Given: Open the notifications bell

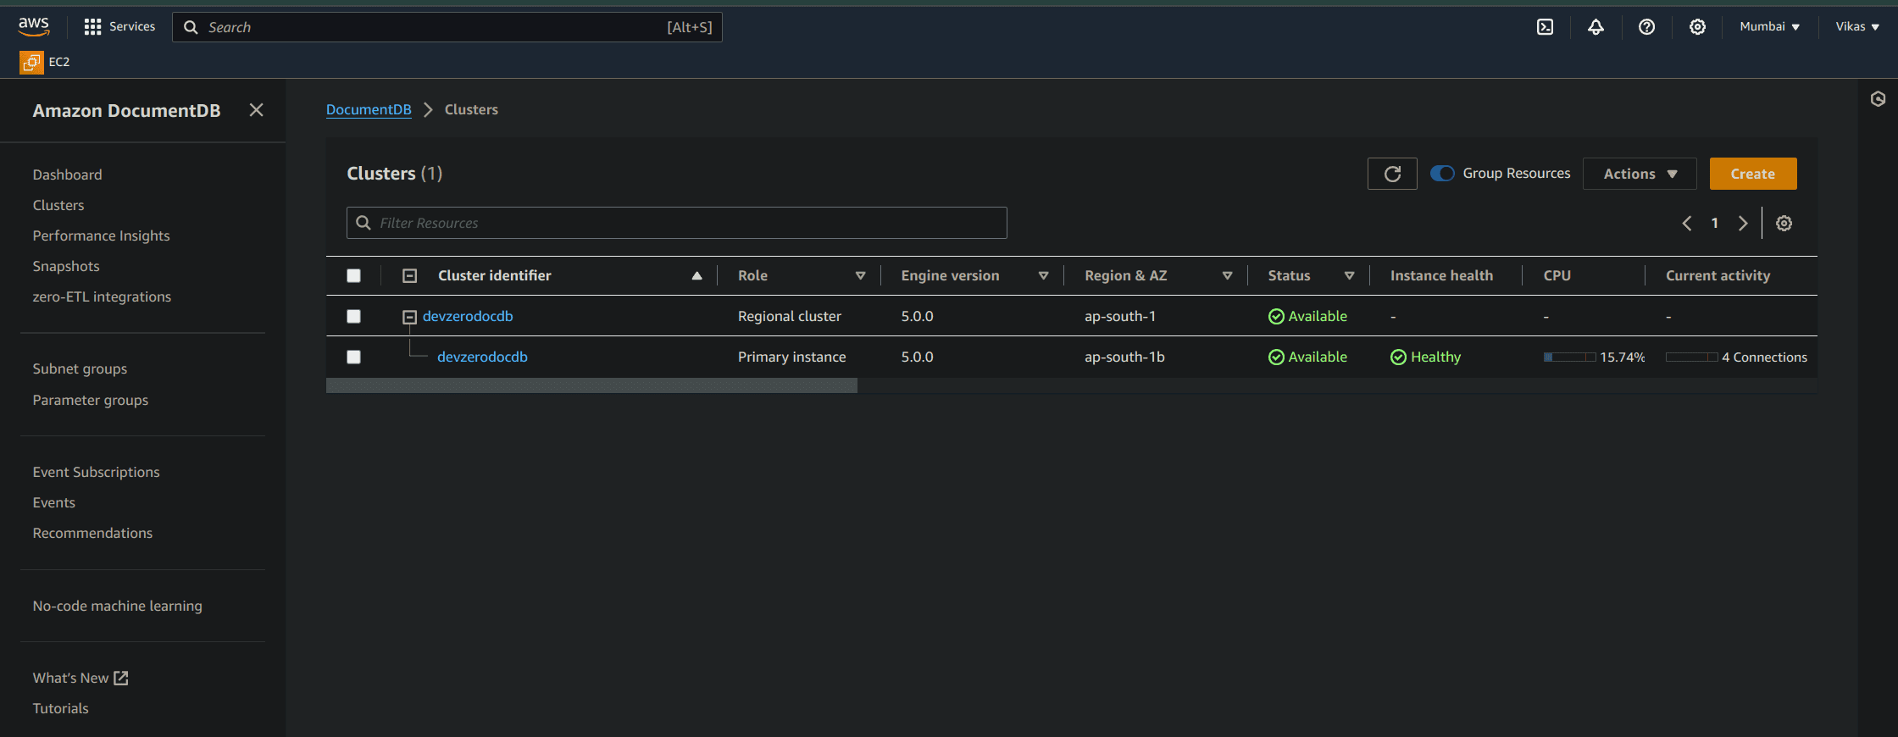Looking at the screenshot, I should [x=1596, y=27].
